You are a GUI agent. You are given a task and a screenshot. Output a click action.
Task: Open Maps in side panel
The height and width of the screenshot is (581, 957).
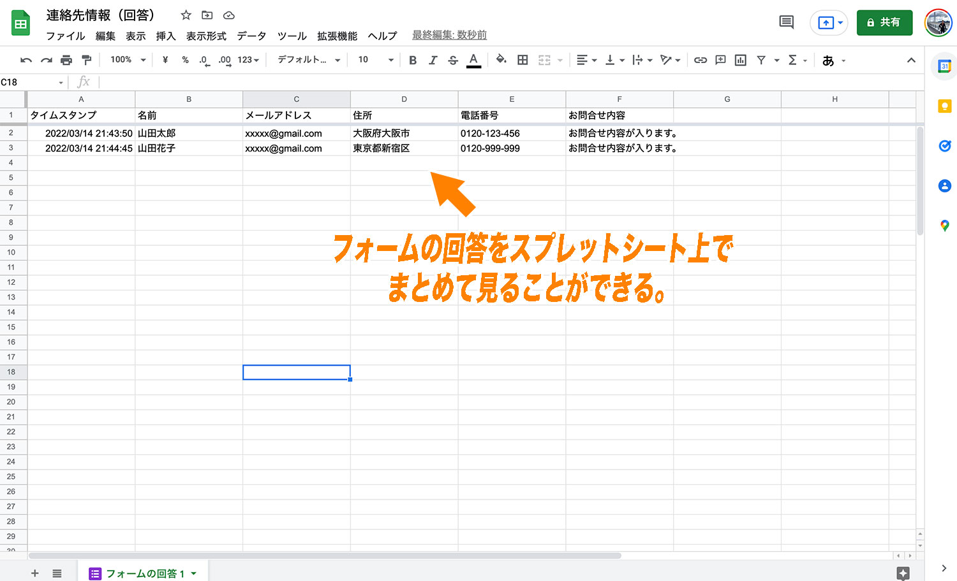pyautogui.click(x=945, y=226)
